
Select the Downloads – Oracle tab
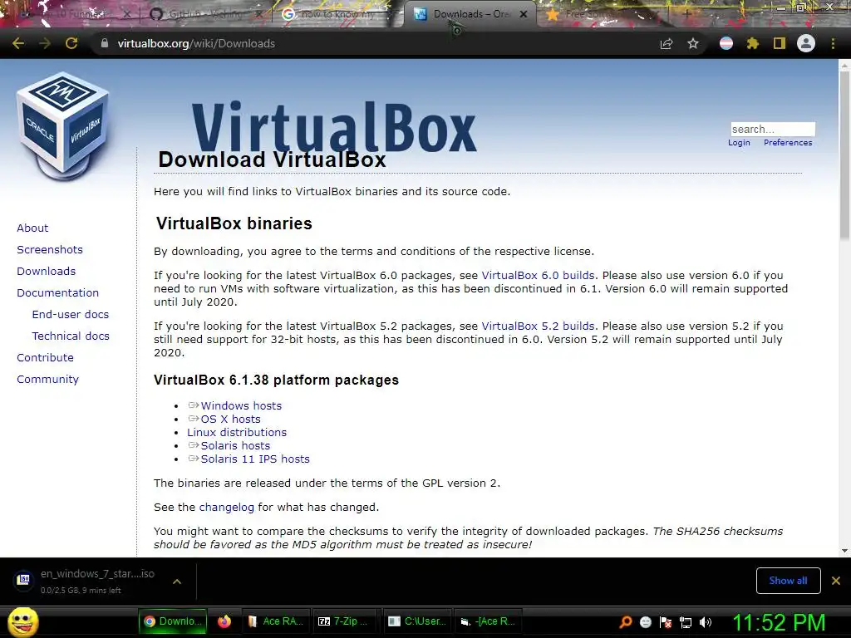tap(470, 14)
